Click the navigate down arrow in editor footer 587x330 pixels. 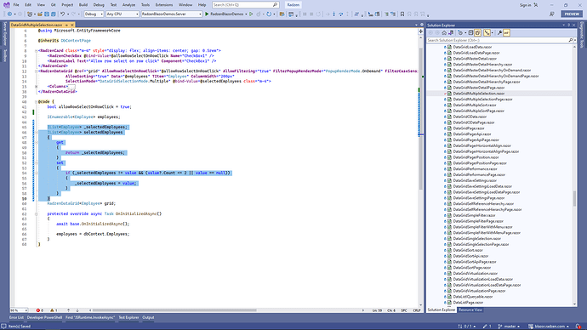[77, 310]
